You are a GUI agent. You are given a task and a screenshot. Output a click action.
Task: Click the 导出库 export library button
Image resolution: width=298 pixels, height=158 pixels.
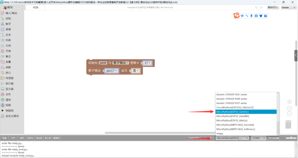click(39, 138)
